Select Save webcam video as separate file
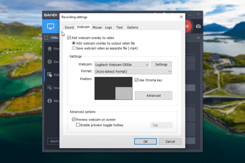The width and height of the screenshot is (245, 163). click(x=73, y=48)
